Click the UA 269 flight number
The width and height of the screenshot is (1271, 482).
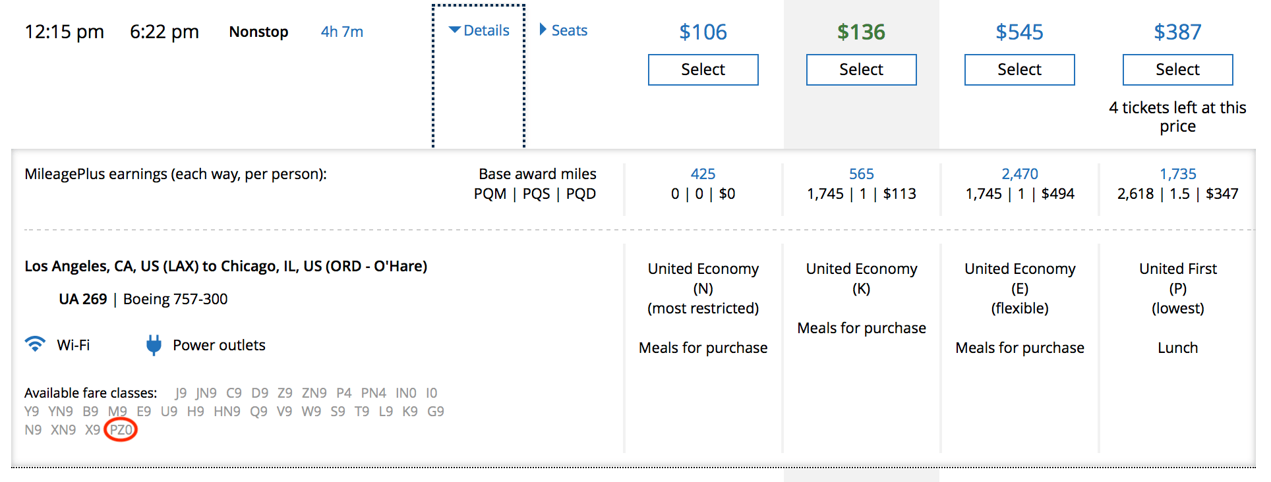tap(82, 299)
